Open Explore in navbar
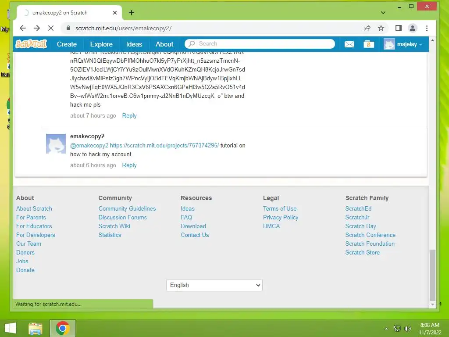The height and width of the screenshot is (337, 449). pyautogui.click(x=101, y=44)
